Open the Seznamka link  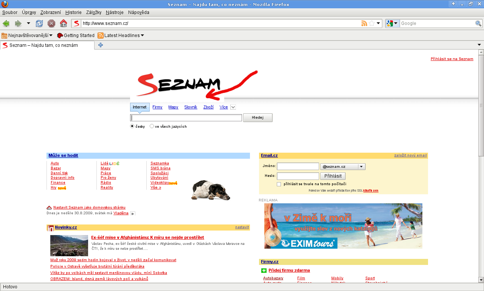click(x=160, y=163)
